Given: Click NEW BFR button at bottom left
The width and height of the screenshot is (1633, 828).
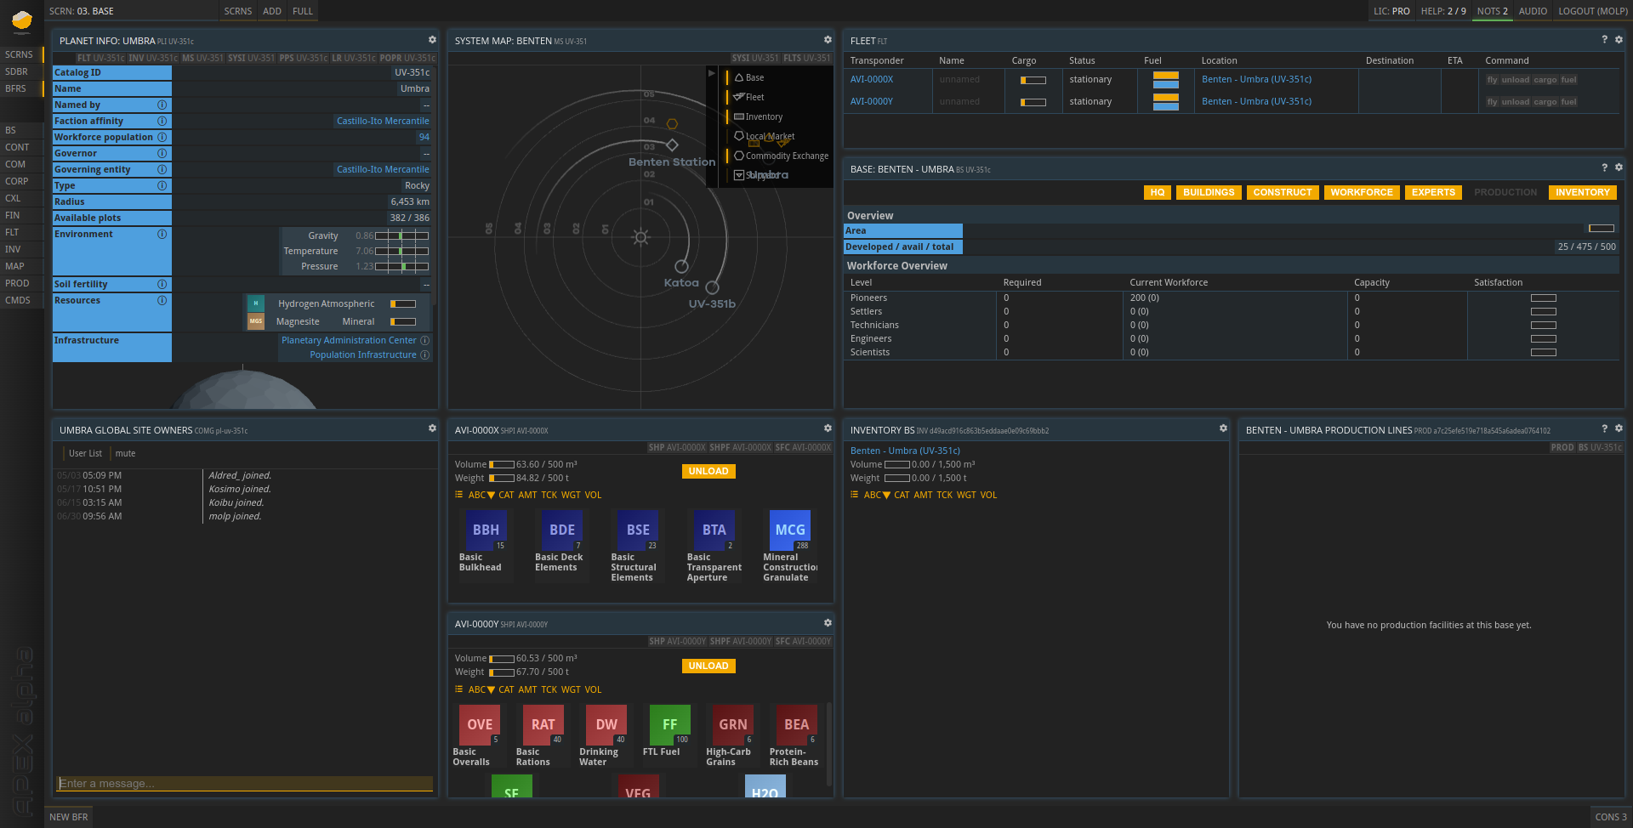Looking at the screenshot, I should tap(68, 817).
